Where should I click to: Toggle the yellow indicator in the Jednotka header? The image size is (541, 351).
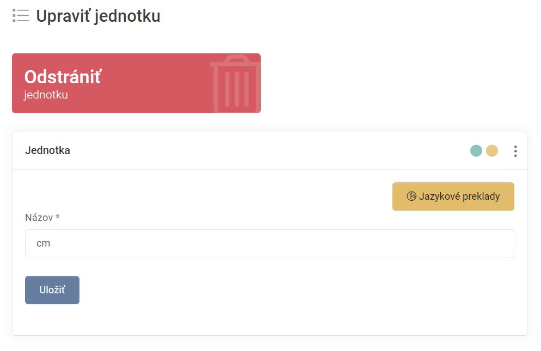click(491, 150)
